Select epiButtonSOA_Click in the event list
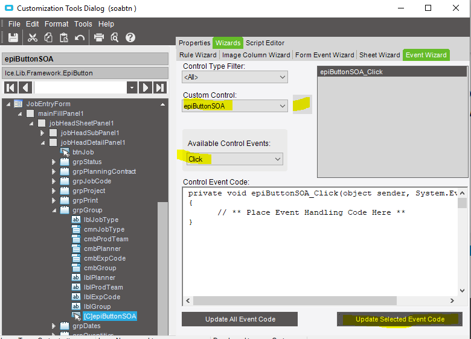471x339 pixels. coord(392,72)
